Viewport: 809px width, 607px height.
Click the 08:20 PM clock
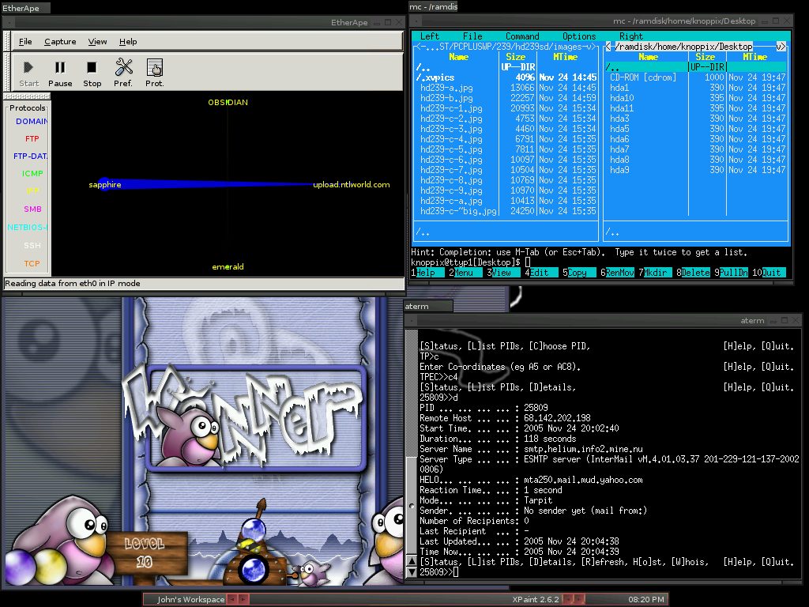point(645,599)
